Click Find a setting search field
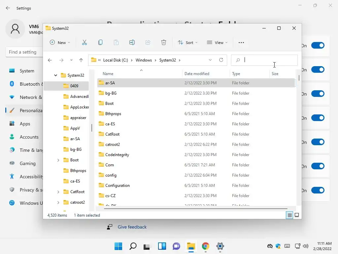338x254 pixels. [x=24, y=52]
